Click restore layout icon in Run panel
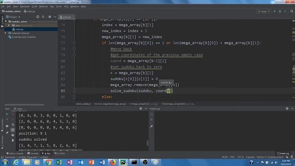 point(7,126)
